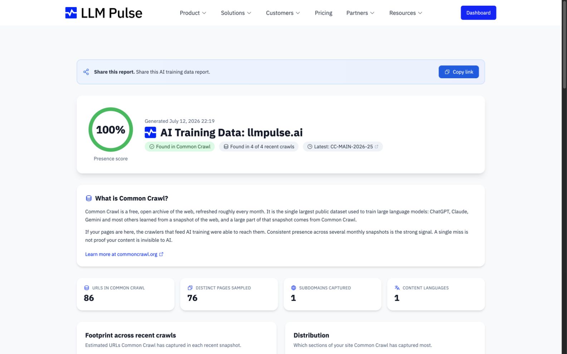Open the Customers navigation menu

click(283, 13)
